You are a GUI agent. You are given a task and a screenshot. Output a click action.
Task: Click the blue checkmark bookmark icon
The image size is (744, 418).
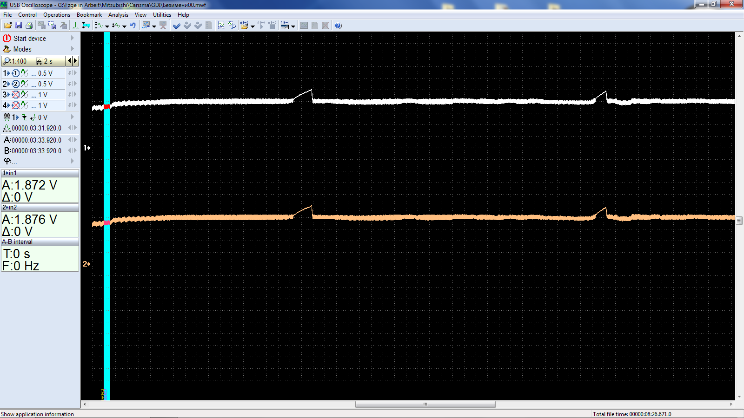[x=177, y=26]
